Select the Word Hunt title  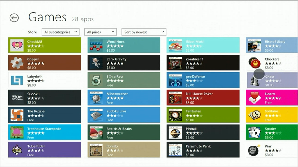tap(115, 42)
